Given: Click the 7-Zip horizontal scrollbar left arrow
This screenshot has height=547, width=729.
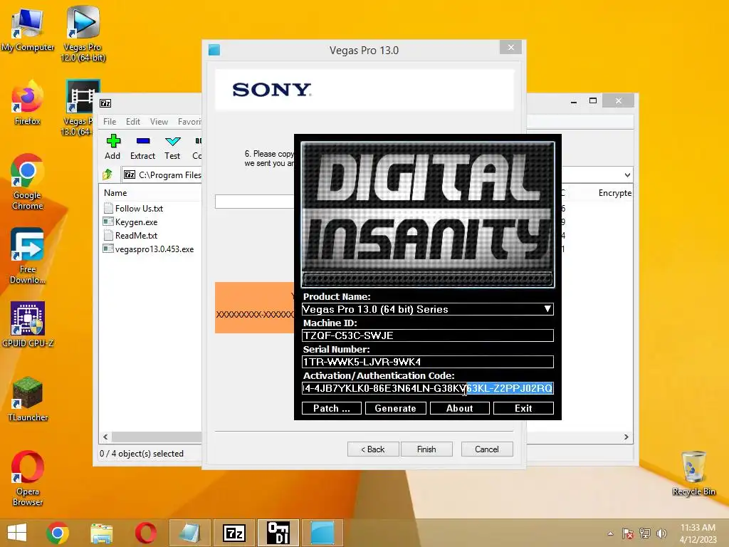Looking at the screenshot, I should (x=105, y=437).
